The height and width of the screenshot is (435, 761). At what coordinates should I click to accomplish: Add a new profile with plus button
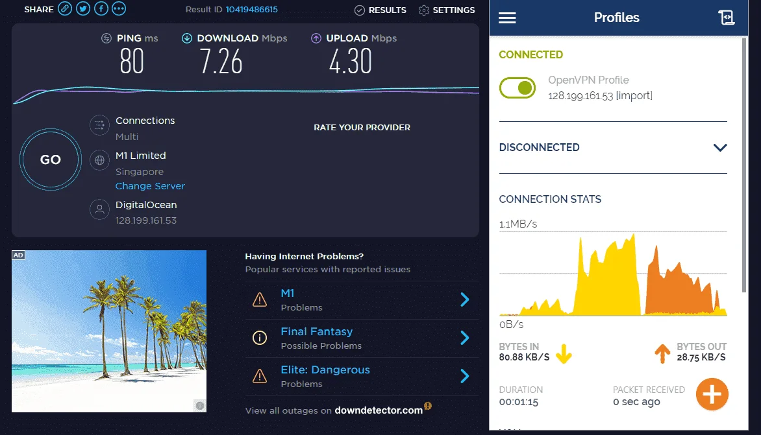pyautogui.click(x=712, y=394)
